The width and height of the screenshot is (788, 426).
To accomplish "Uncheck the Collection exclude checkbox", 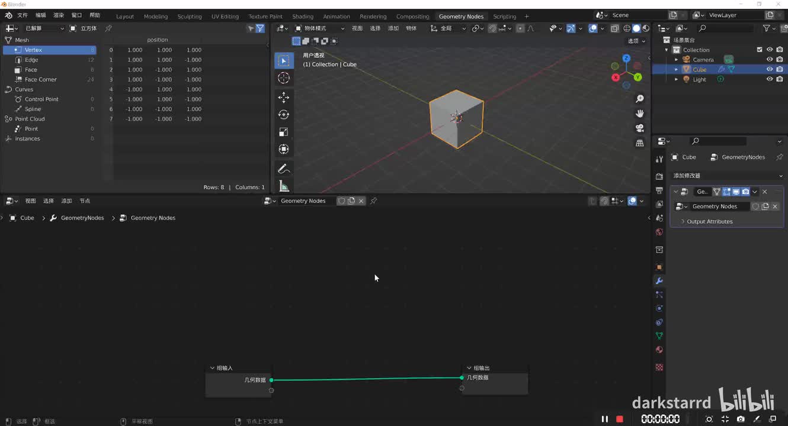I will coord(760,50).
